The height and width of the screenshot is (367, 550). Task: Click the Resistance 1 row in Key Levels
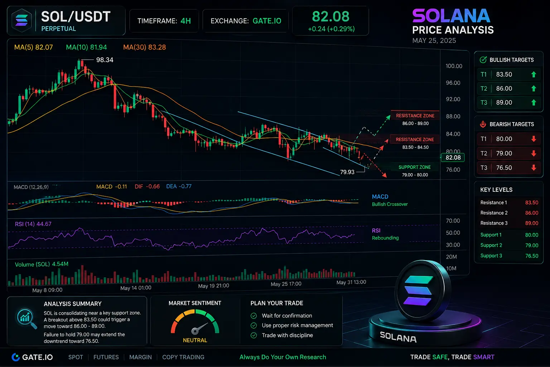(509, 202)
